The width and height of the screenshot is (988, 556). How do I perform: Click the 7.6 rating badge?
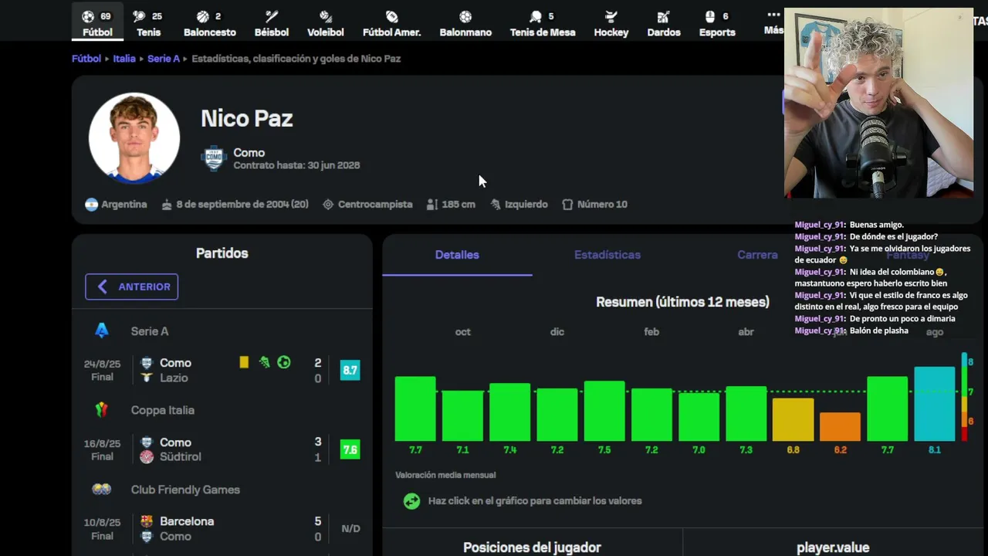350,449
